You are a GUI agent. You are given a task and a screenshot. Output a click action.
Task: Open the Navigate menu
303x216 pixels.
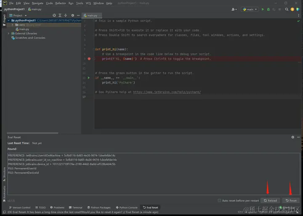coord(37,3)
